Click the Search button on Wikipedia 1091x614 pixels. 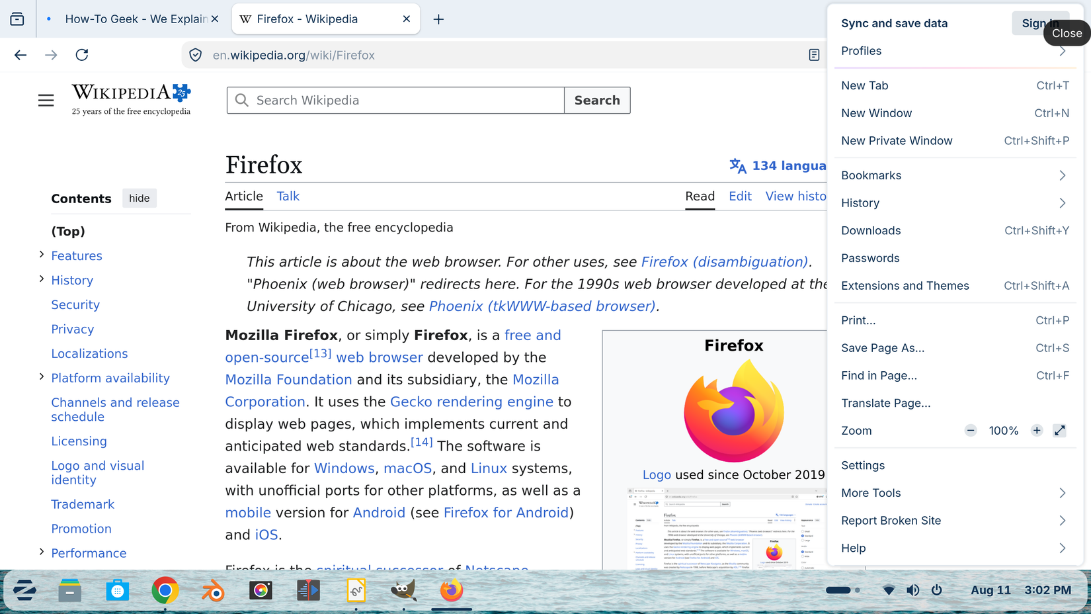(597, 101)
